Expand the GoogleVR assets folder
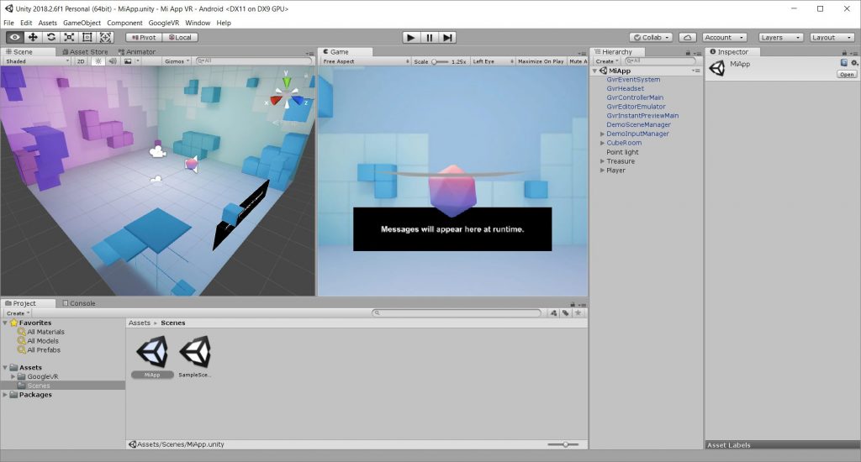Screen dimensions: 861x462 13,377
